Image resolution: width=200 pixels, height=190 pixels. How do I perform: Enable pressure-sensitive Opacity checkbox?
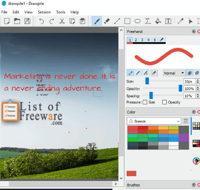tap(164, 102)
